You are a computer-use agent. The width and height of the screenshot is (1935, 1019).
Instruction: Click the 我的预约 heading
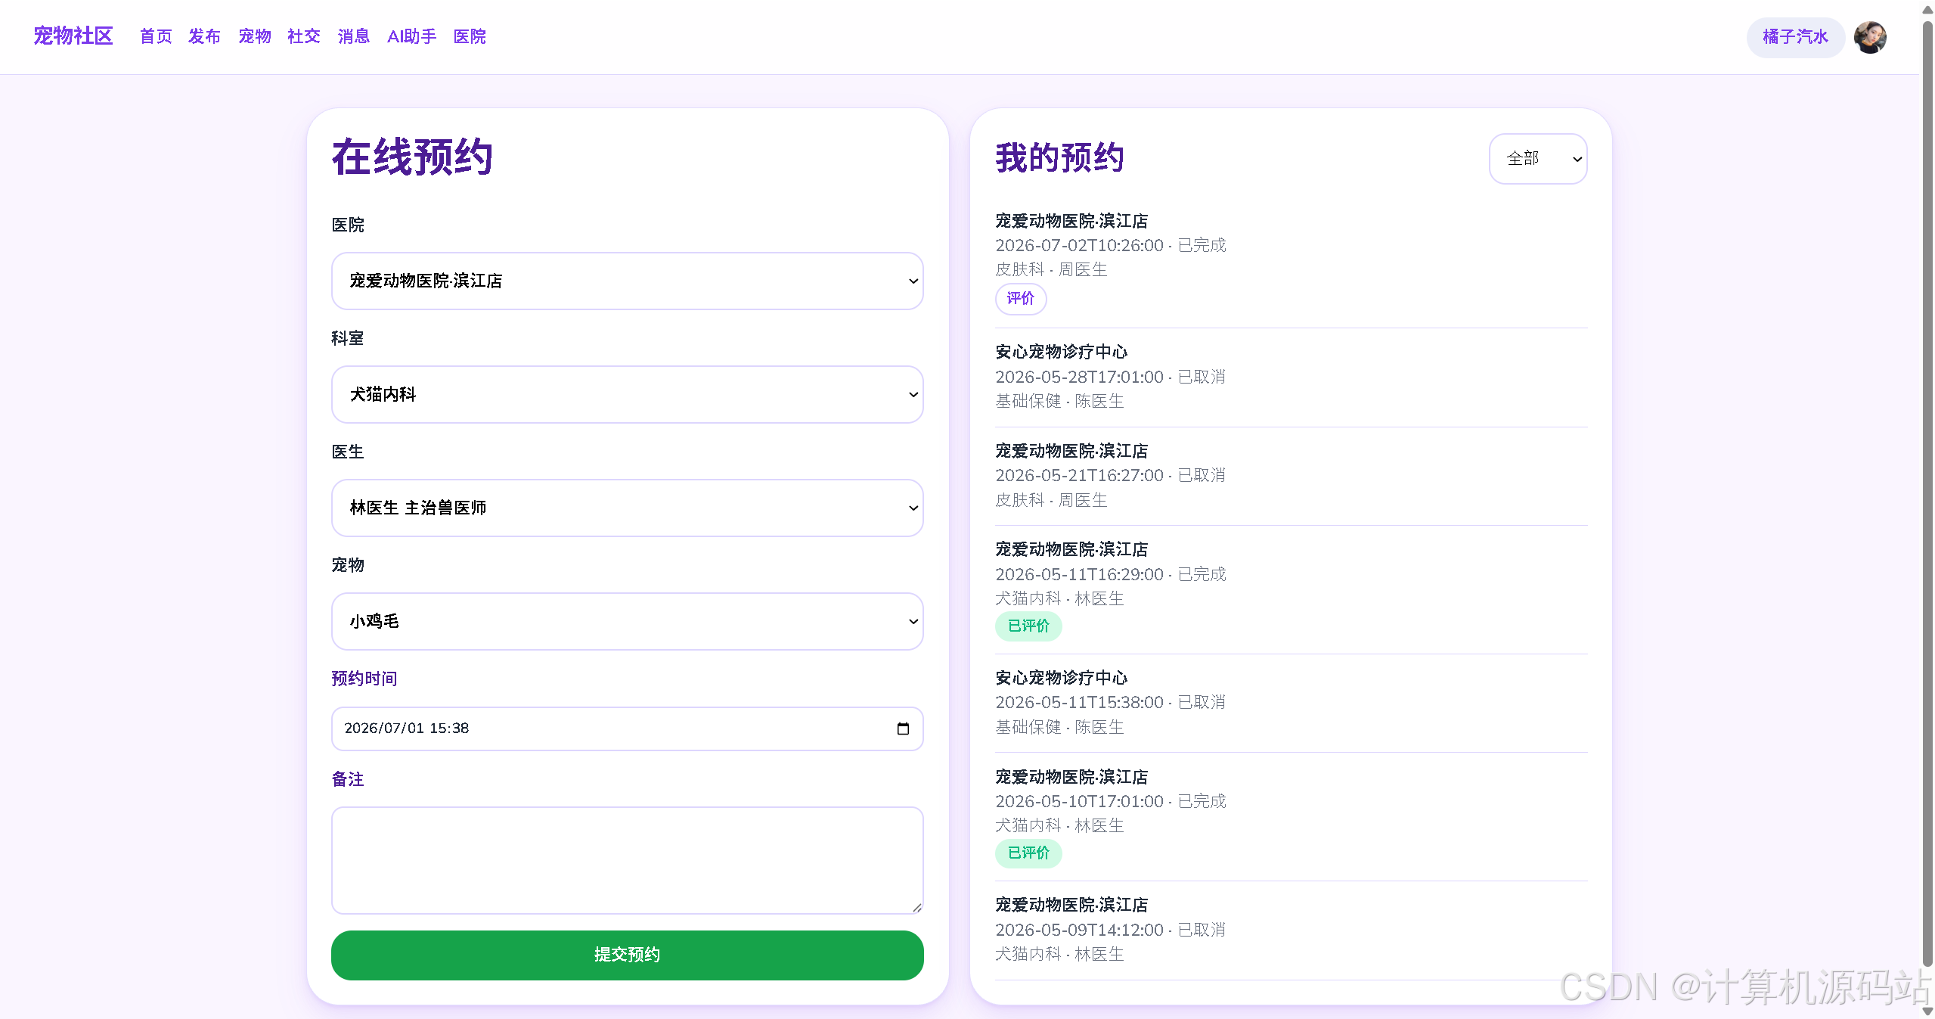[x=1059, y=158]
